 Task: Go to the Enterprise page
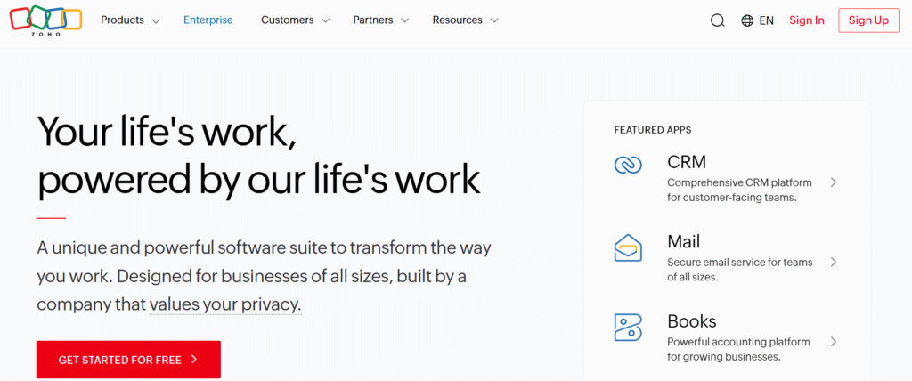coord(208,20)
